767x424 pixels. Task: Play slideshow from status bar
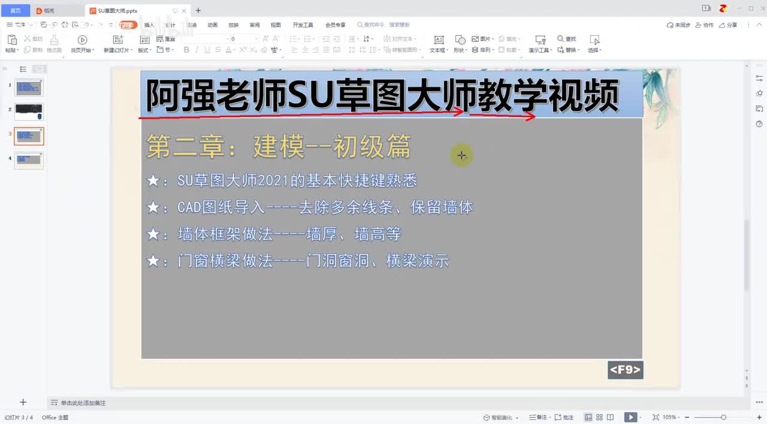click(x=630, y=417)
